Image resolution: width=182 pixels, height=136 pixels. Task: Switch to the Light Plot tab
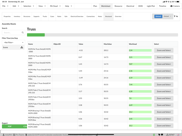click(x=151, y=6)
